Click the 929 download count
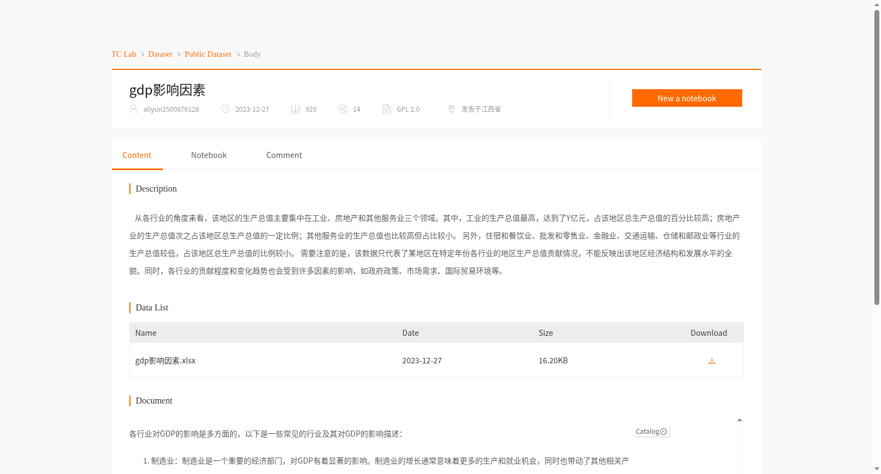Screen dimensions: 881x474 coord(311,110)
